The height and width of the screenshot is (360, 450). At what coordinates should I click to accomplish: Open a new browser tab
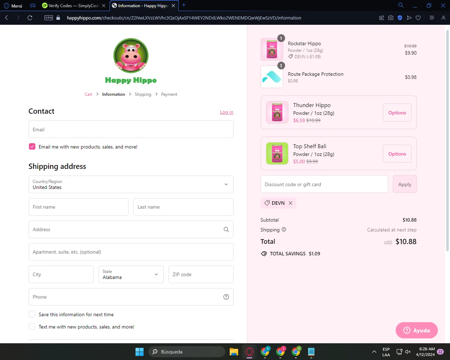pyautogui.click(x=184, y=5)
